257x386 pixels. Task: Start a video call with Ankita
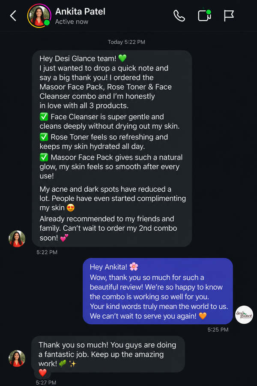(x=204, y=16)
